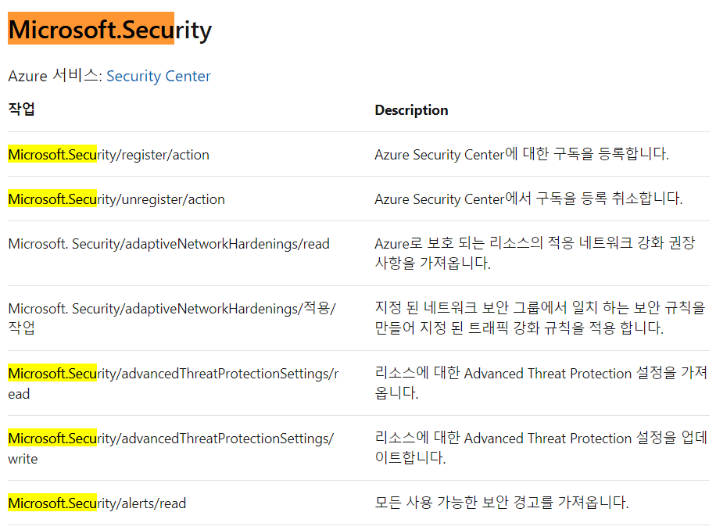Click Advanced Threat Protection settings get description
Screen dimensions: 716x530
coord(541,382)
